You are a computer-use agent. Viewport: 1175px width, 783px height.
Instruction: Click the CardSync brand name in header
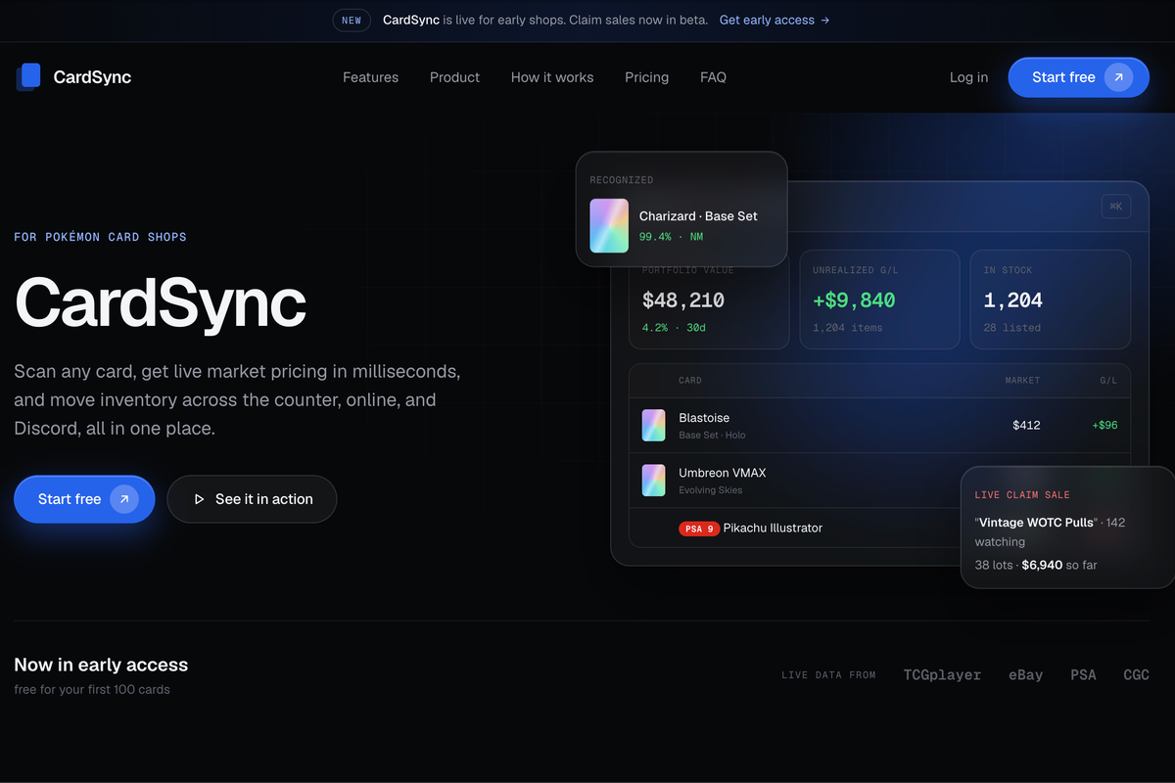coord(92,77)
